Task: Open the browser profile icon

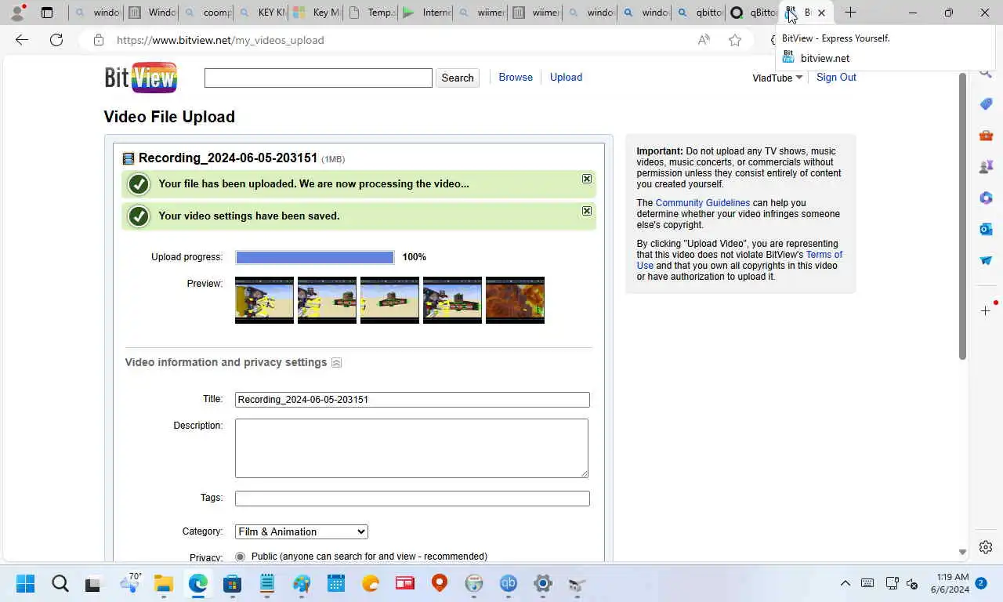Action: [x=17, y=13]
